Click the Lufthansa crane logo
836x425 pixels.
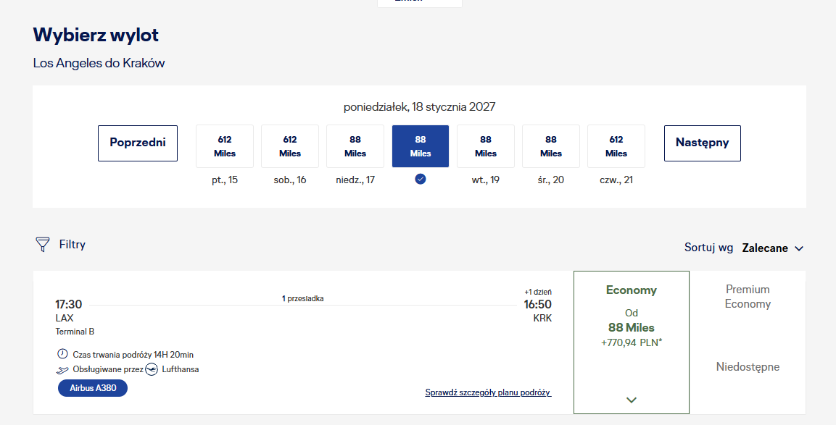(x=152, y=369)
